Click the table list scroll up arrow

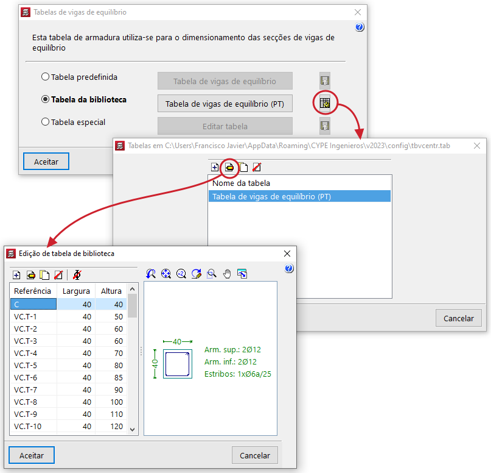tap(133, 291)
